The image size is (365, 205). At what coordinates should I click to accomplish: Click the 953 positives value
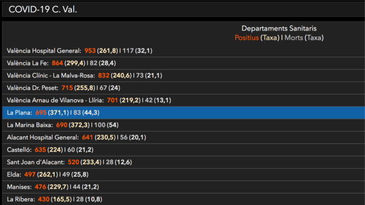(x=90, y=51)
